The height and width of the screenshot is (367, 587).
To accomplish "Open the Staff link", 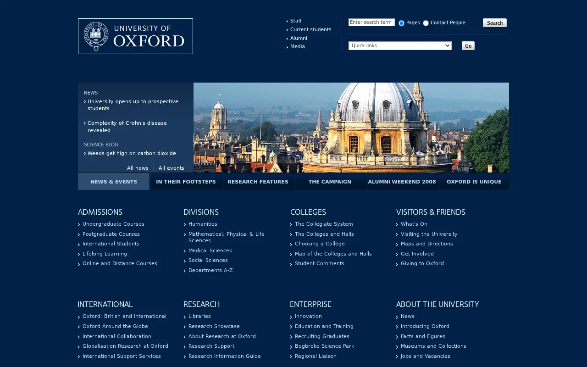I will point(296,21).
